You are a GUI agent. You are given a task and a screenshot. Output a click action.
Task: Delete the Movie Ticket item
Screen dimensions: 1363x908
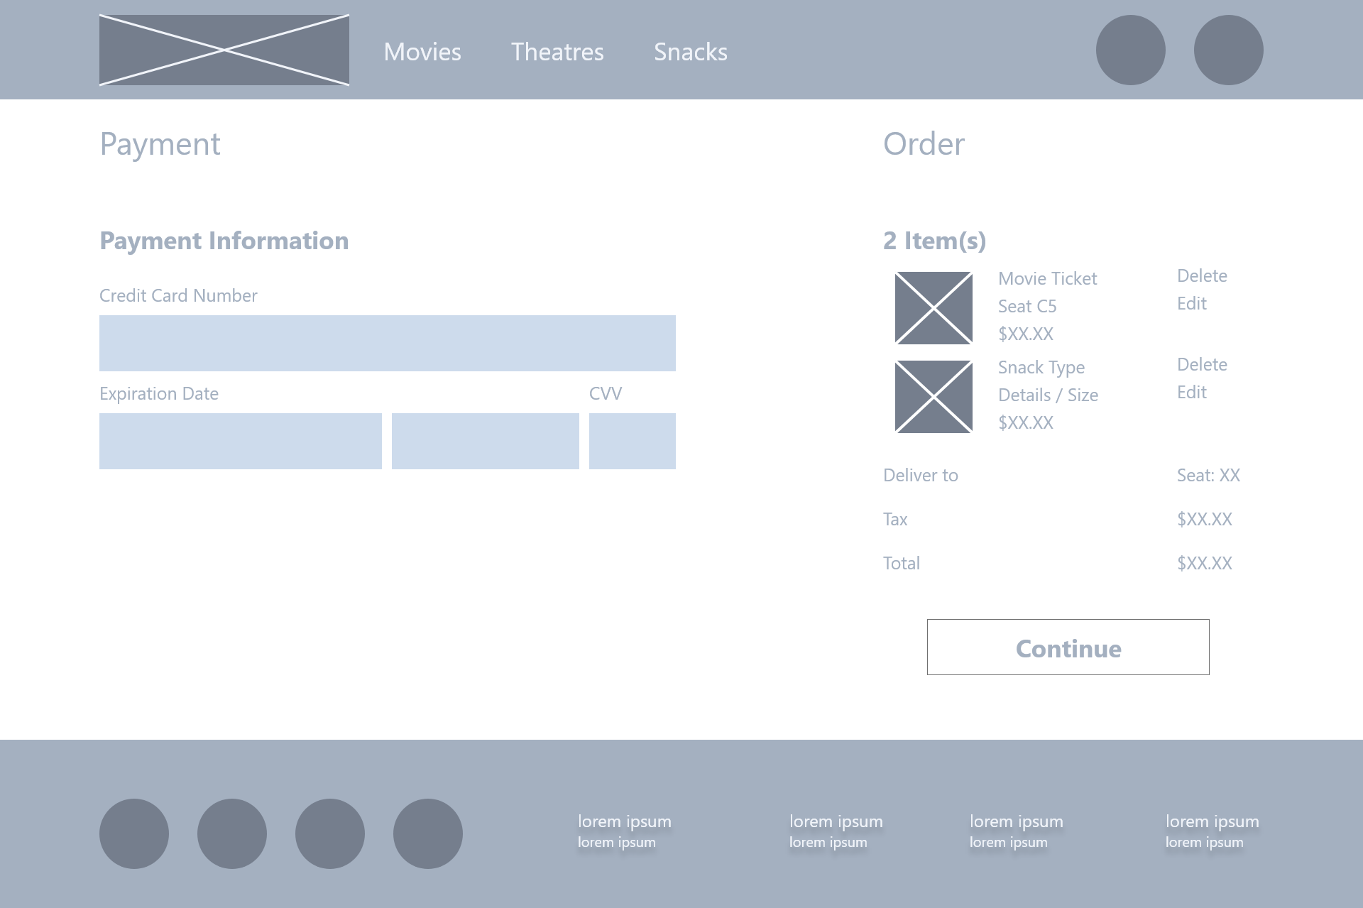click(x=1202, y=275)
